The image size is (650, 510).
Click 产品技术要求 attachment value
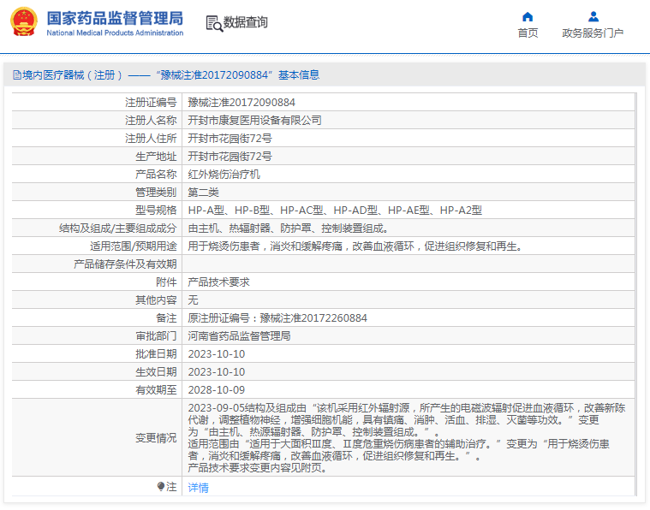pos(218,282)
